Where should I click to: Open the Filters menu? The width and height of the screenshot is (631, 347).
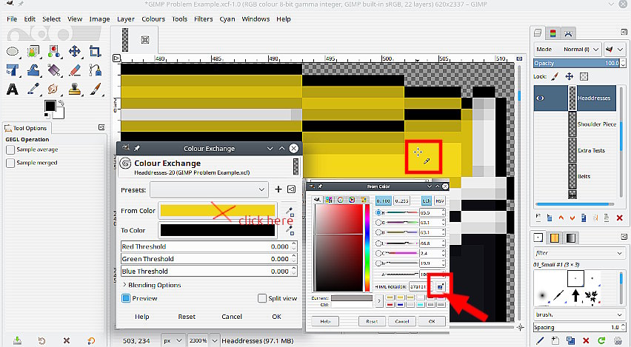coord(202,18)
